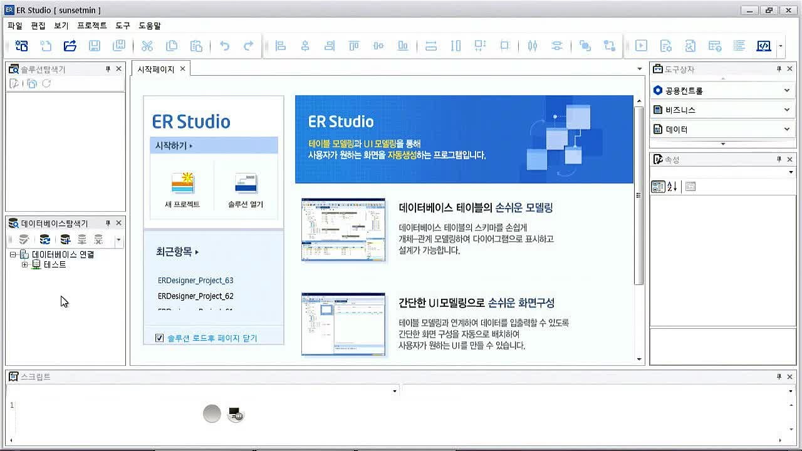Click the Align Left toolbar icon
This screenshot has width=802, height=451.
[x=280, y=46]
